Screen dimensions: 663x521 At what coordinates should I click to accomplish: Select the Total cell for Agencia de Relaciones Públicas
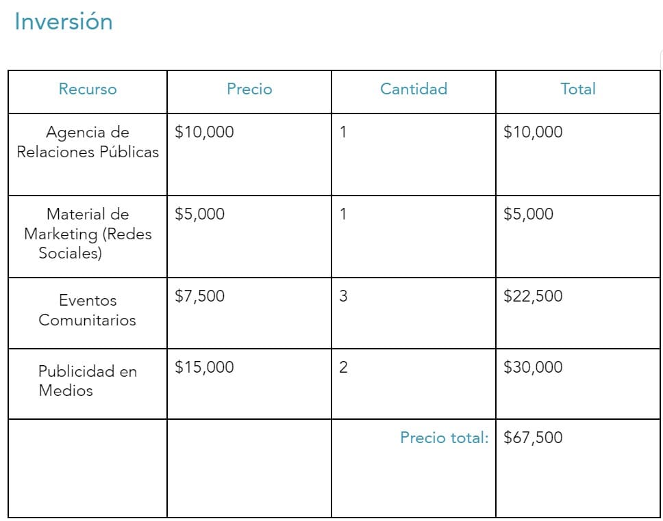pos(533,132)
